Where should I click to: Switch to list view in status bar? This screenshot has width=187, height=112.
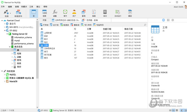(170, 110)
